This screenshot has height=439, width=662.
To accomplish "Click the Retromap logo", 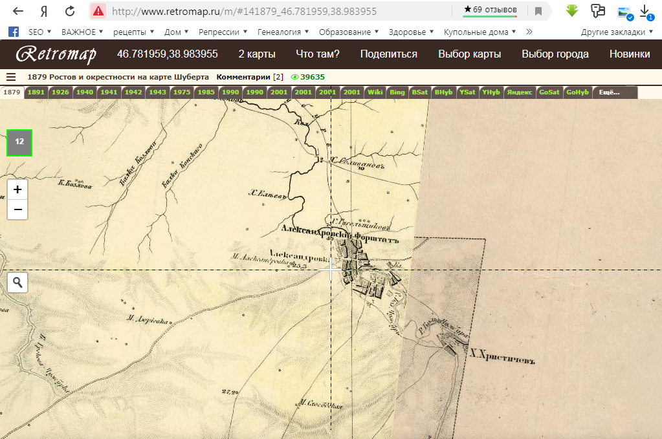I will click(x=56, y=54).
